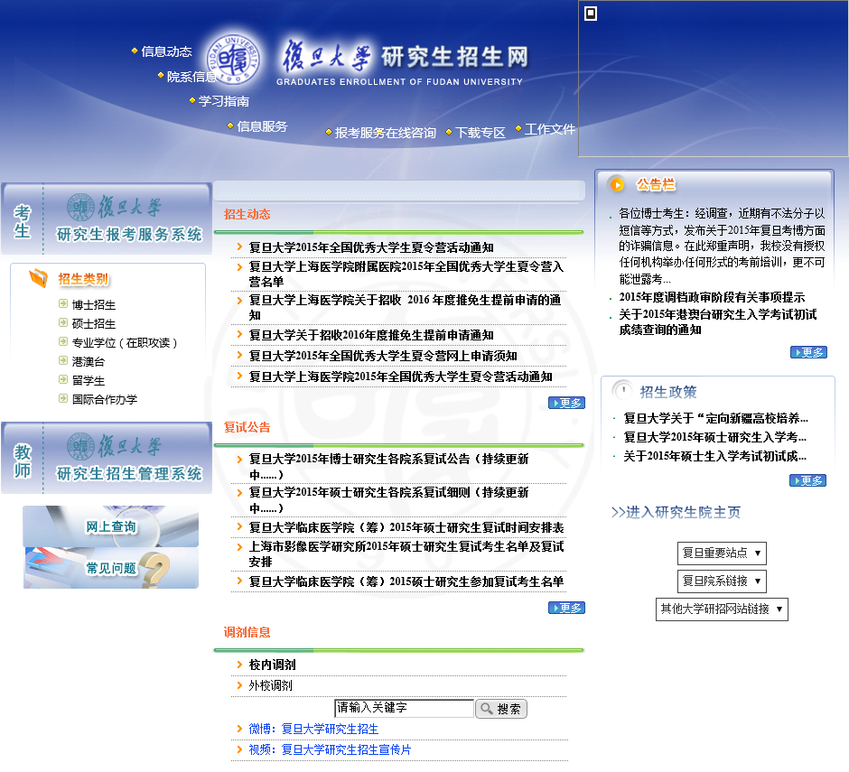The width and height of the screenshot is (849, 772).
Task: Open the 下载专区 menu item
Action: click(x=480, y=133)
